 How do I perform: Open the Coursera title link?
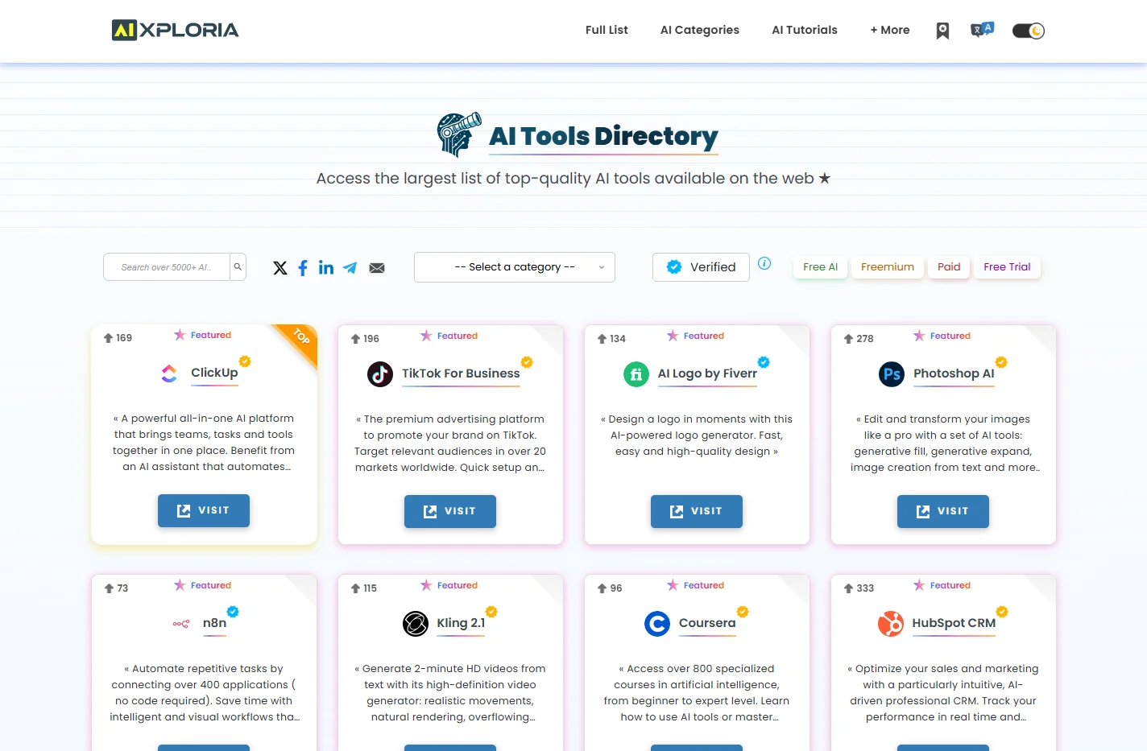[707, 623]
